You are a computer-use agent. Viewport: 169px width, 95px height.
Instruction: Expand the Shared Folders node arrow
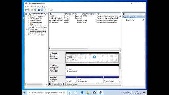click(x=29, y=23)
